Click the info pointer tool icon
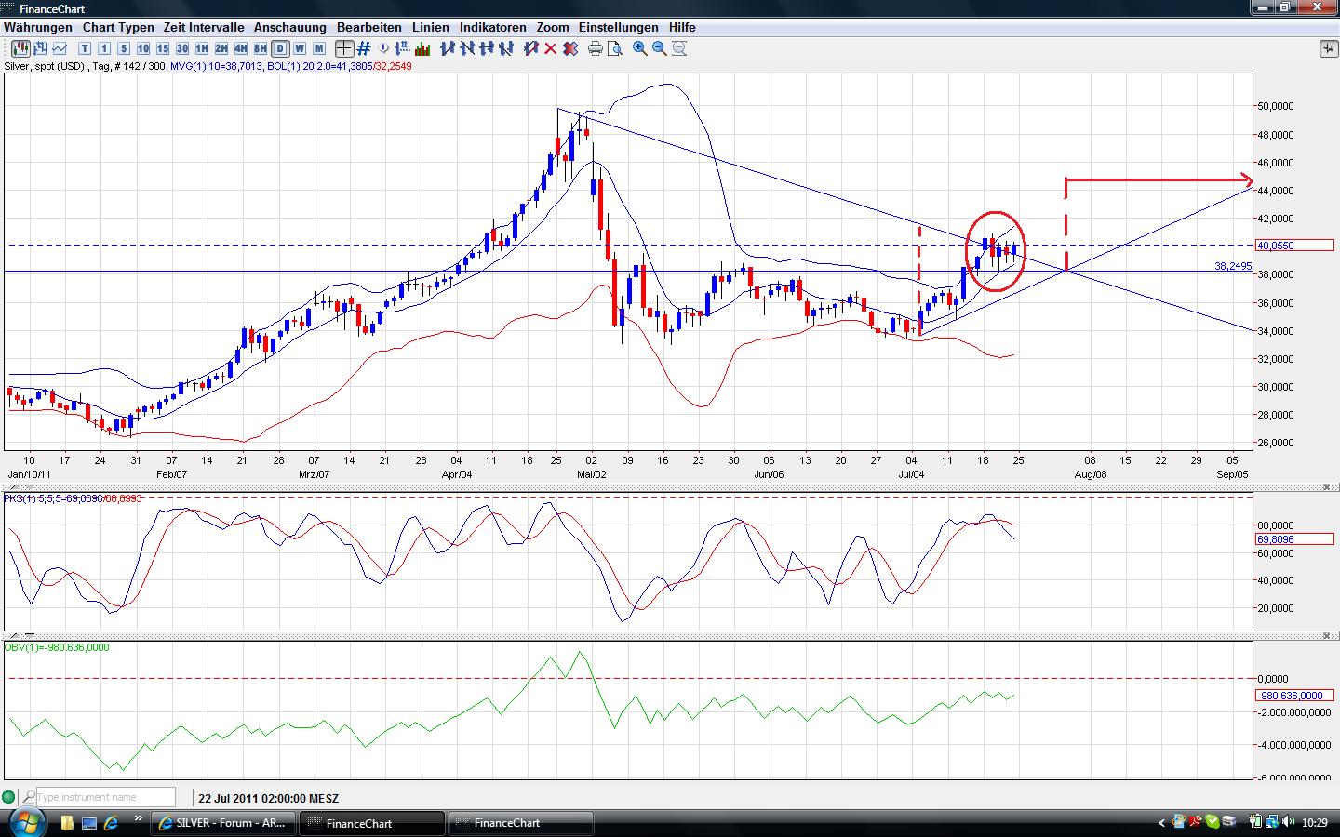 (x=383, y=48)
